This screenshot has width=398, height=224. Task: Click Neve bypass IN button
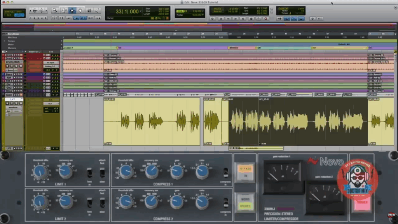point(245,172)
